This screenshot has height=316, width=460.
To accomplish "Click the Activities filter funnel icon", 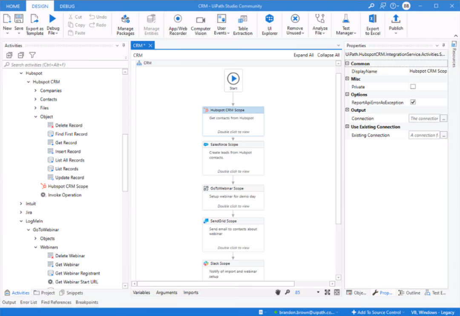I will pos(32,55).
